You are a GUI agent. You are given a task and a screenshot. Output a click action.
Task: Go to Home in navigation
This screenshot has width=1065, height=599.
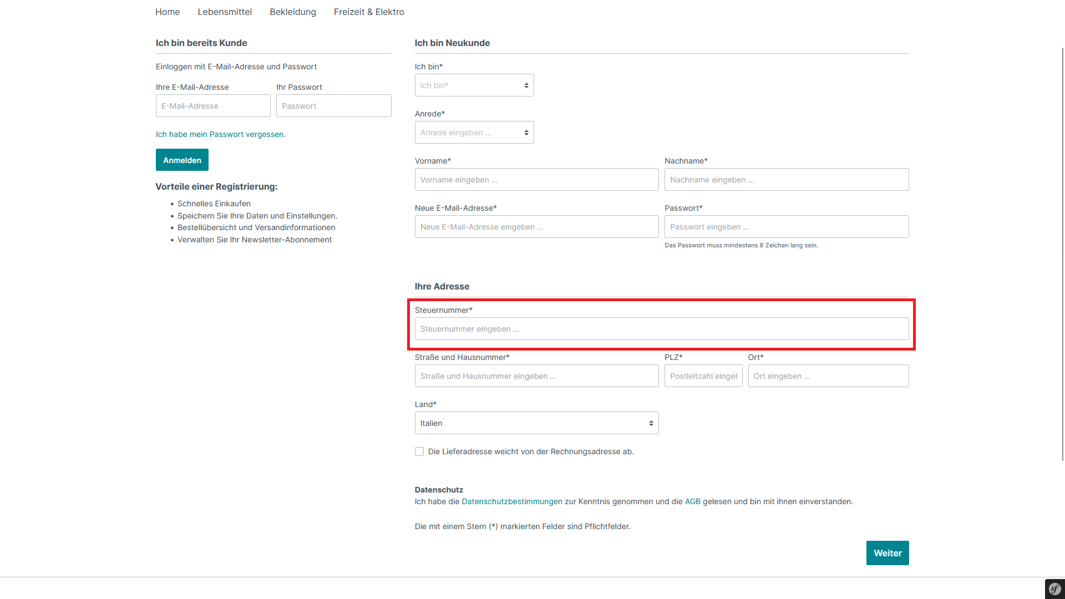pyautogui.click(x=168, y=12)
